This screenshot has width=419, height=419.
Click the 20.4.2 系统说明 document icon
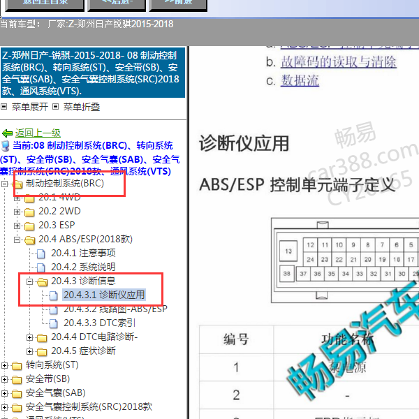tap(41, 267)
